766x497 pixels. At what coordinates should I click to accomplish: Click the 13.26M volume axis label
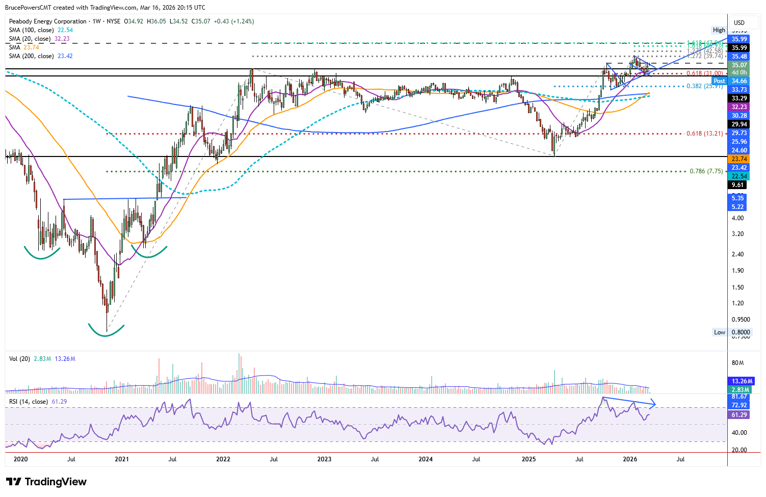742,381
